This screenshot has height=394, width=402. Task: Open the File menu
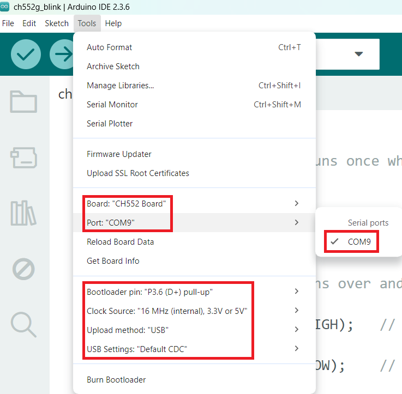[x=8, y=23]
